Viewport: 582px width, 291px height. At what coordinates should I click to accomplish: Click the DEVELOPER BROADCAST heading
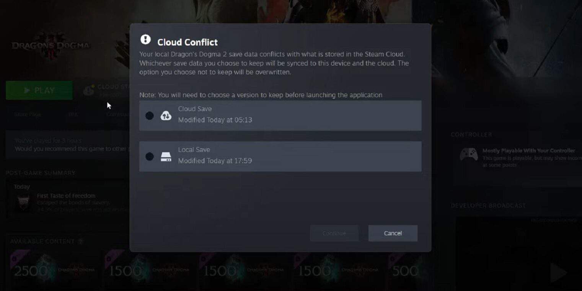click(488, 206)
